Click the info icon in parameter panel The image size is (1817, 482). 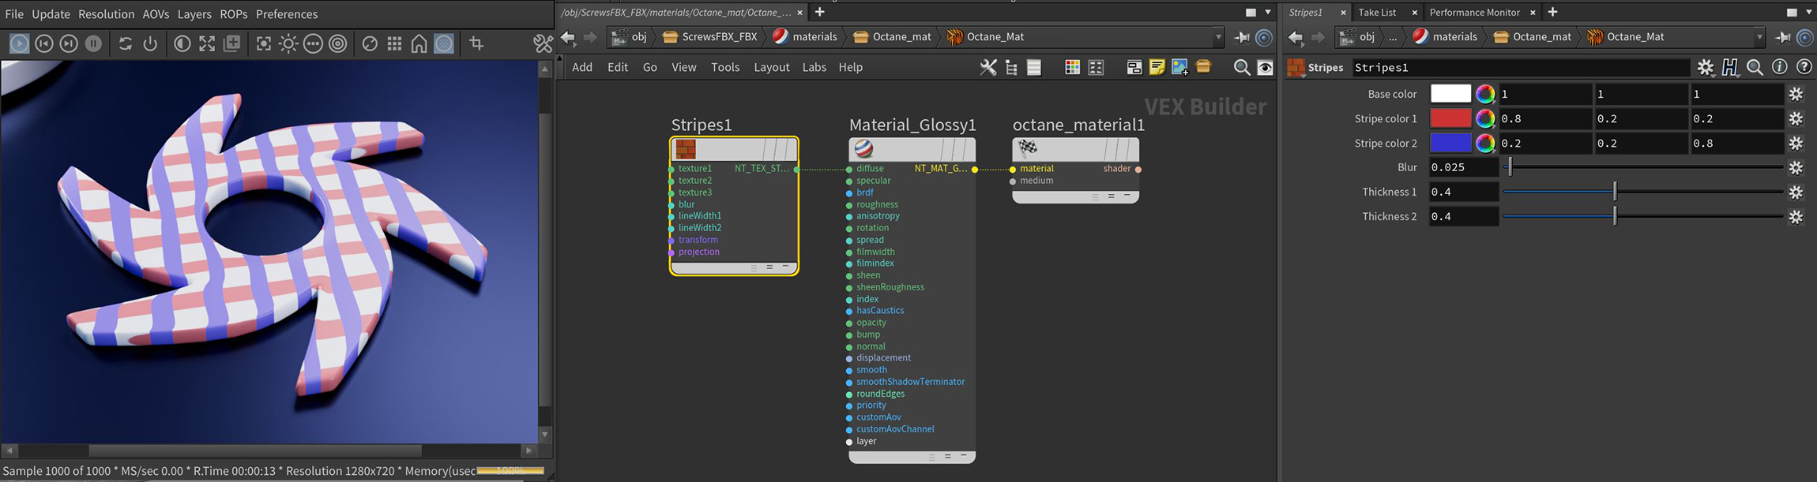point(1779,68)
